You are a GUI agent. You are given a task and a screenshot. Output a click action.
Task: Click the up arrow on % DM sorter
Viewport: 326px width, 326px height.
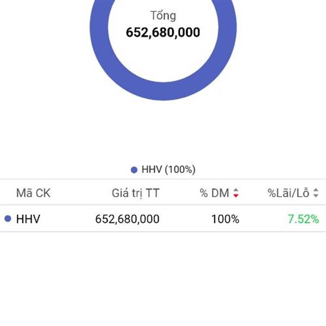pos(236,190)
